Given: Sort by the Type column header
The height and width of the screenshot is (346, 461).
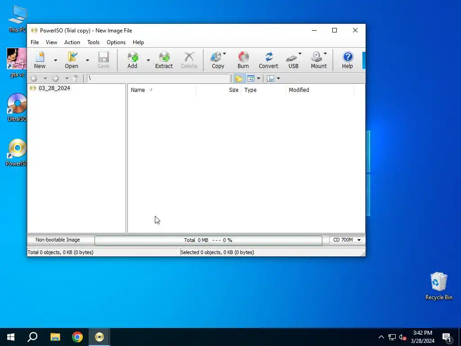Looking at the screenshot, I should [x=263, y=90].
